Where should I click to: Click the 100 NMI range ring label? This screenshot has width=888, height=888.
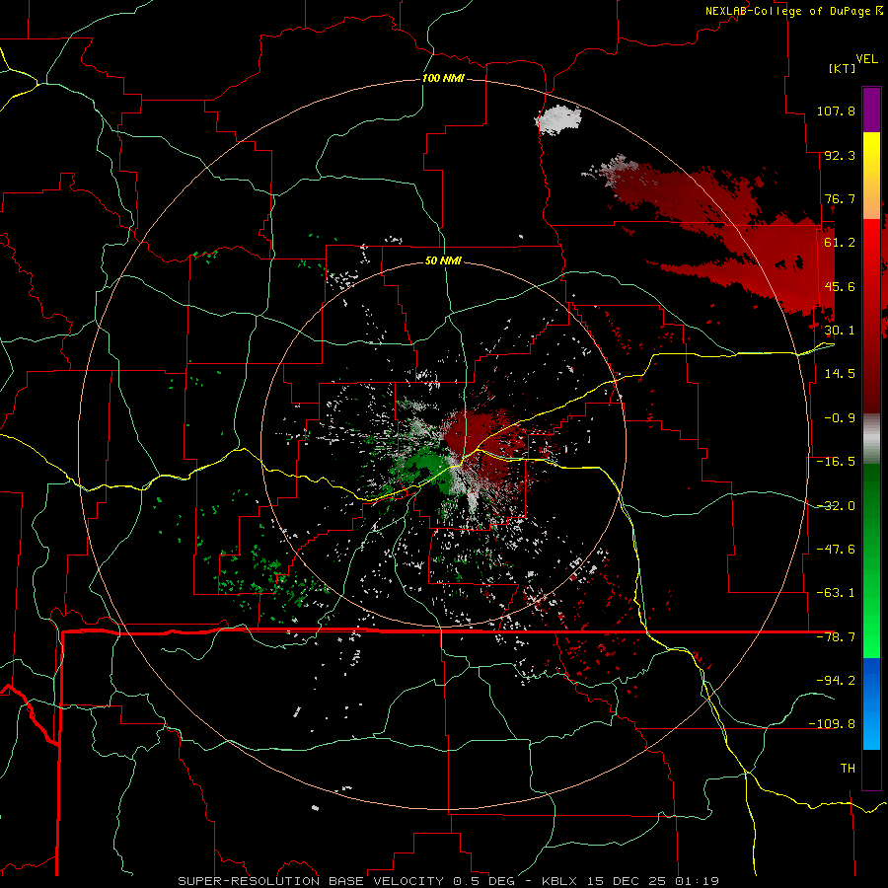443,78
